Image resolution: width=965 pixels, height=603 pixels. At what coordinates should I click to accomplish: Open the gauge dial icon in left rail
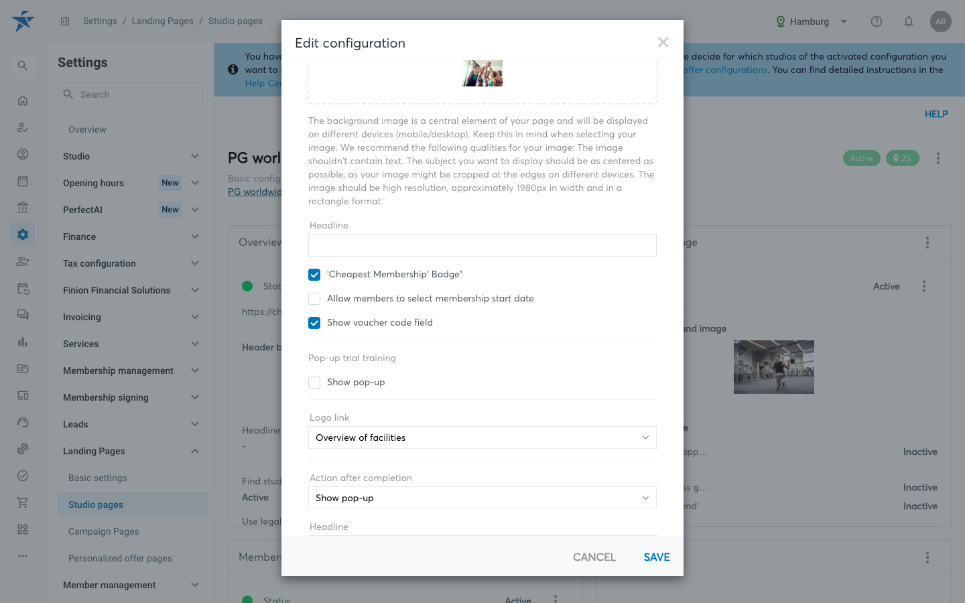23,422
